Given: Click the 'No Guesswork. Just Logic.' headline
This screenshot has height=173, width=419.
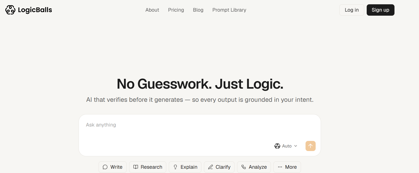Looking at the screenshot, I should [x=200, y=84].
